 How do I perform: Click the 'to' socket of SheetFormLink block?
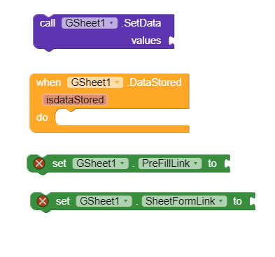click(x=252, y=201)
